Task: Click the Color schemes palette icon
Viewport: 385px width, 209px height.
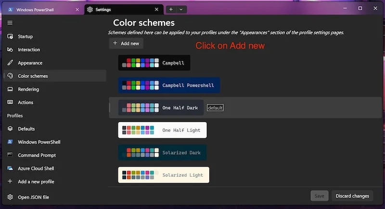Action: click(10, 76)
